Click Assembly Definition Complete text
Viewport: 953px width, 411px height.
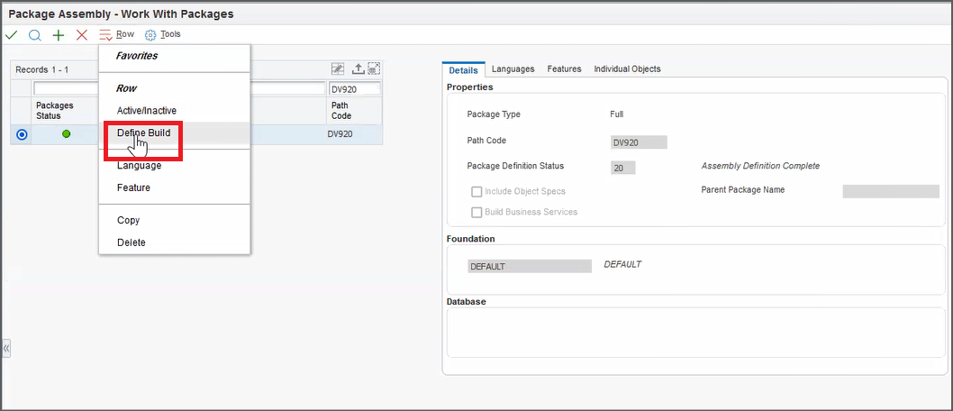point(760,166)
